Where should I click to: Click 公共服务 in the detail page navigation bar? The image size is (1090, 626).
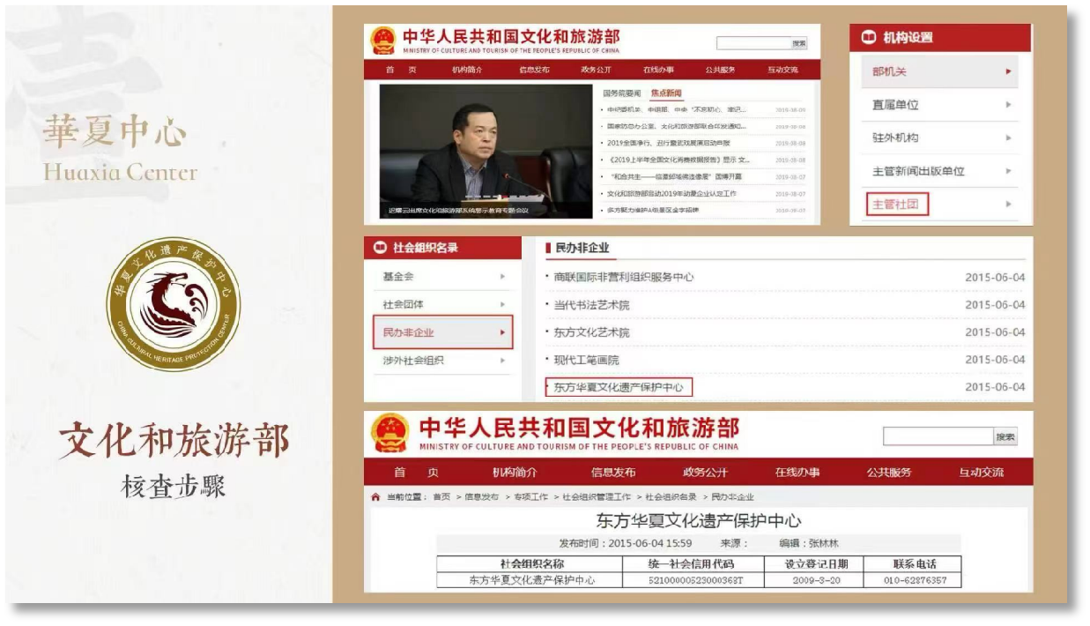890,473
